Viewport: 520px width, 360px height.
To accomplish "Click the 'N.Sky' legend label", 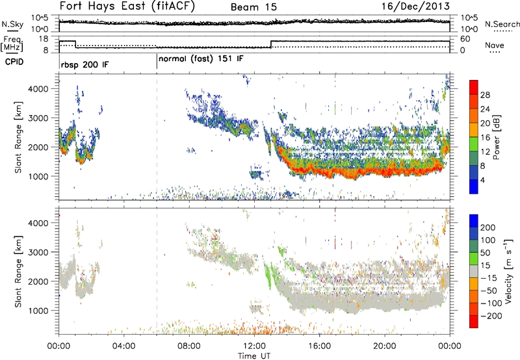I will pyautogui.click(x=12, y=24).
